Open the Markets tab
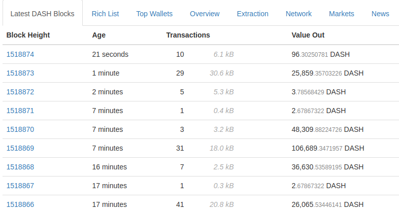399x211 pixels. (342, 14)
